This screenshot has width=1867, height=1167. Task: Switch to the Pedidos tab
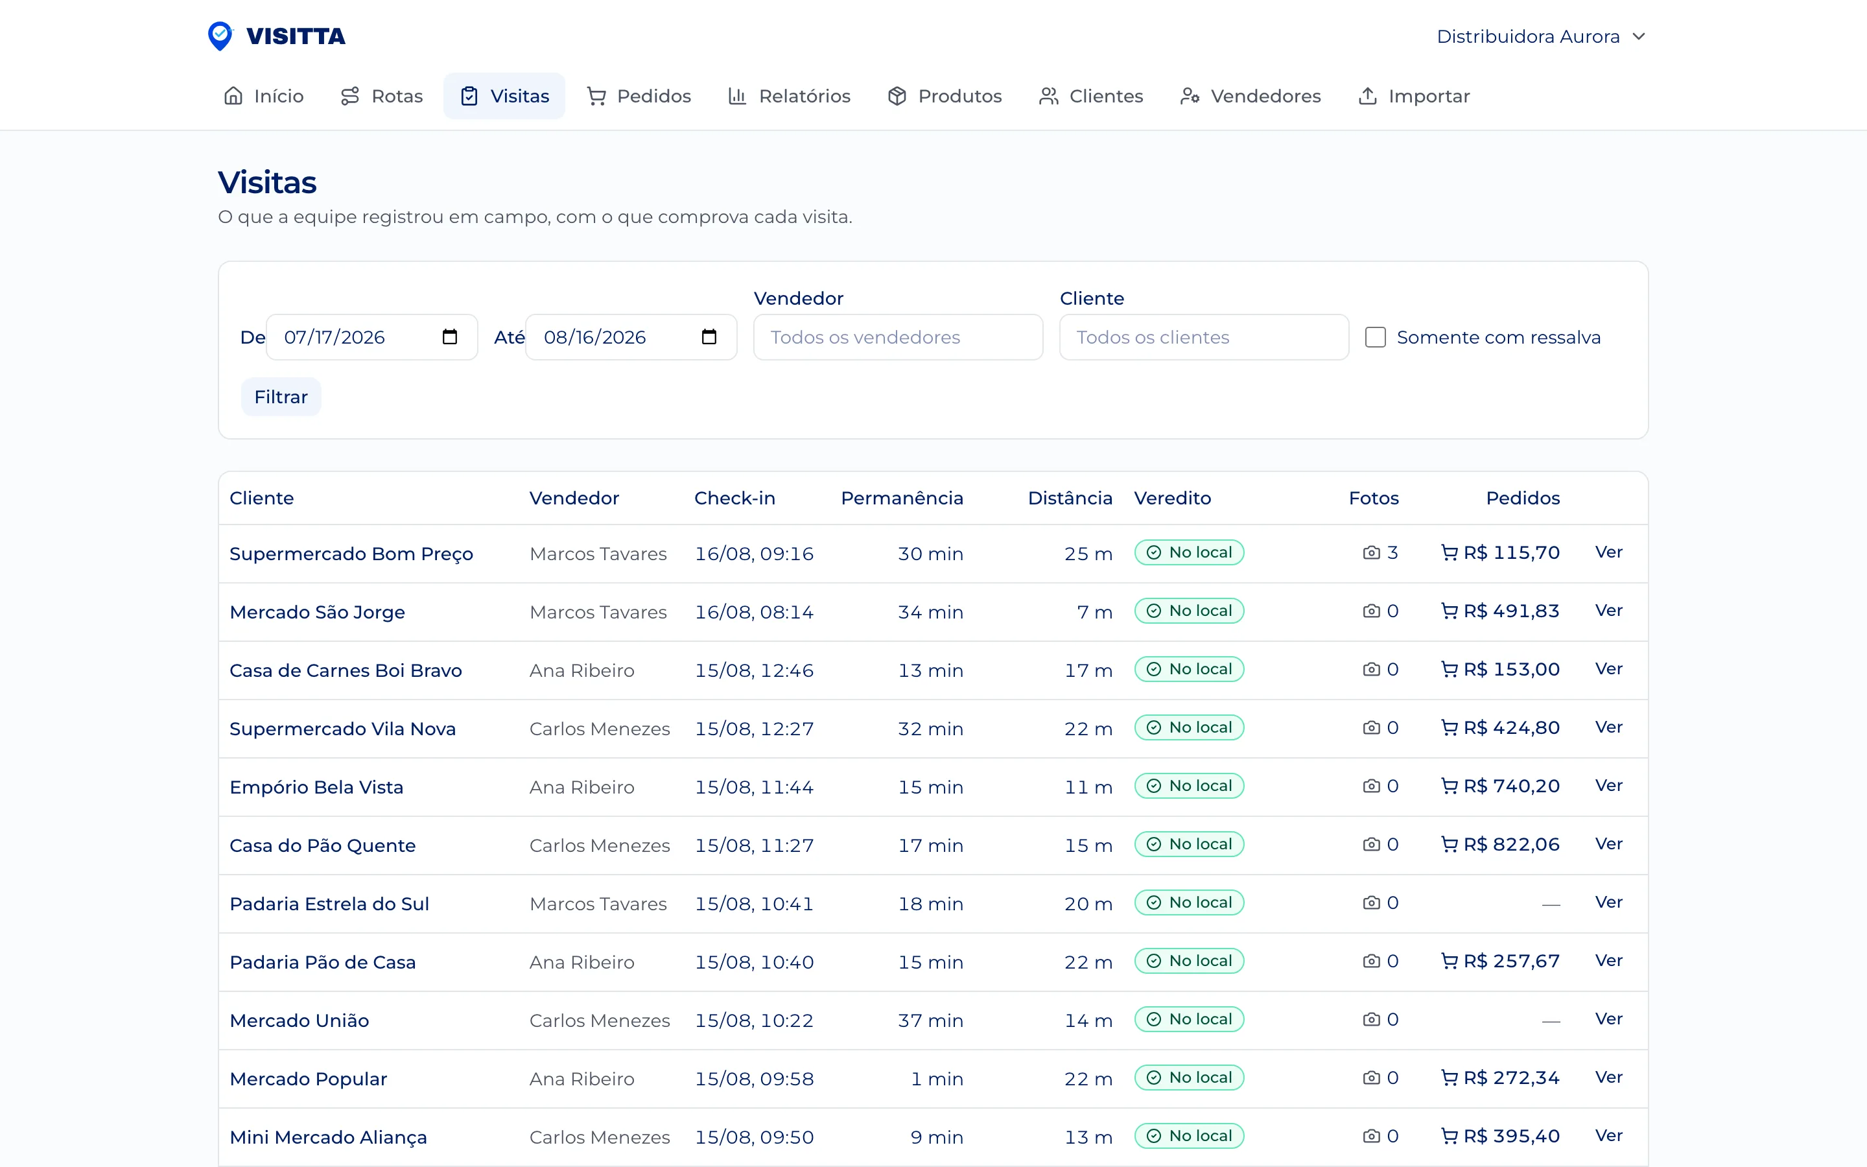point(639,96)
